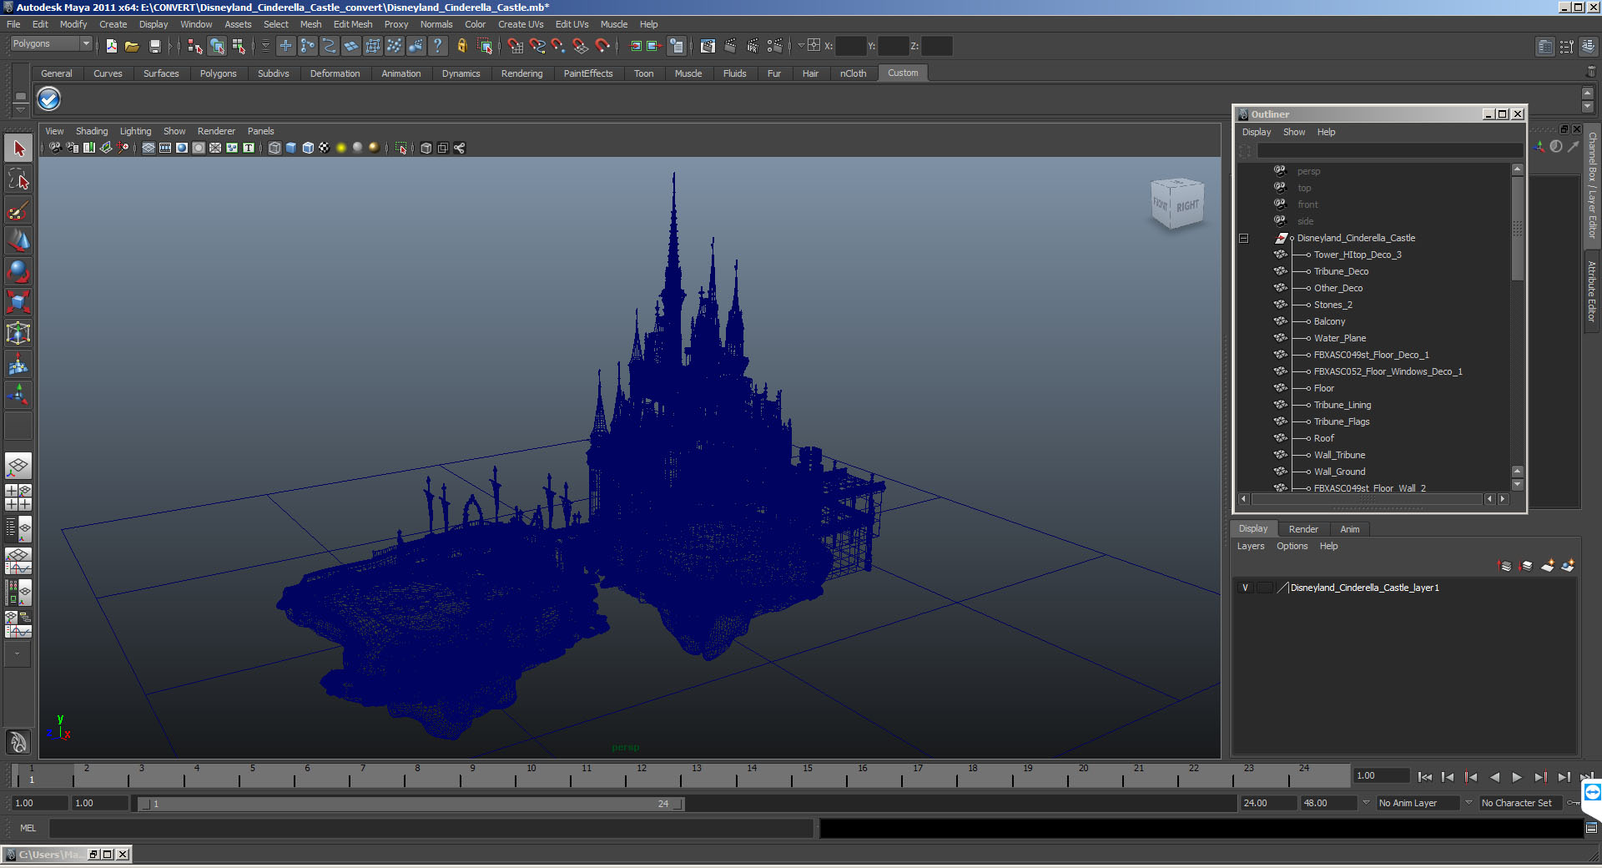The image size is (1602, 868).
Task: Click the current frame input field 1.00
Action: 1382,775
